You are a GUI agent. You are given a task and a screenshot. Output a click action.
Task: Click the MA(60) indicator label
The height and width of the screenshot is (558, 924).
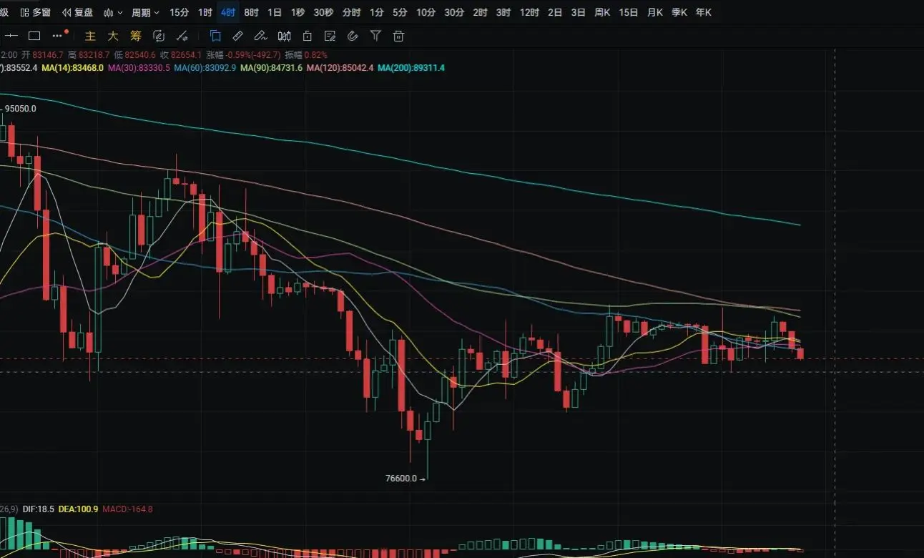coord(205,68)
